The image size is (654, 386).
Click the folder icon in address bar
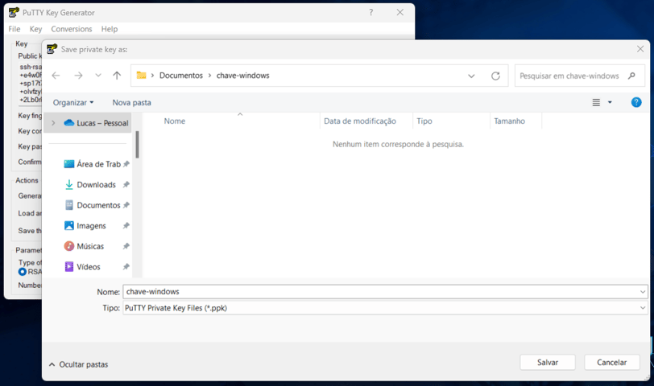[142, 76]
